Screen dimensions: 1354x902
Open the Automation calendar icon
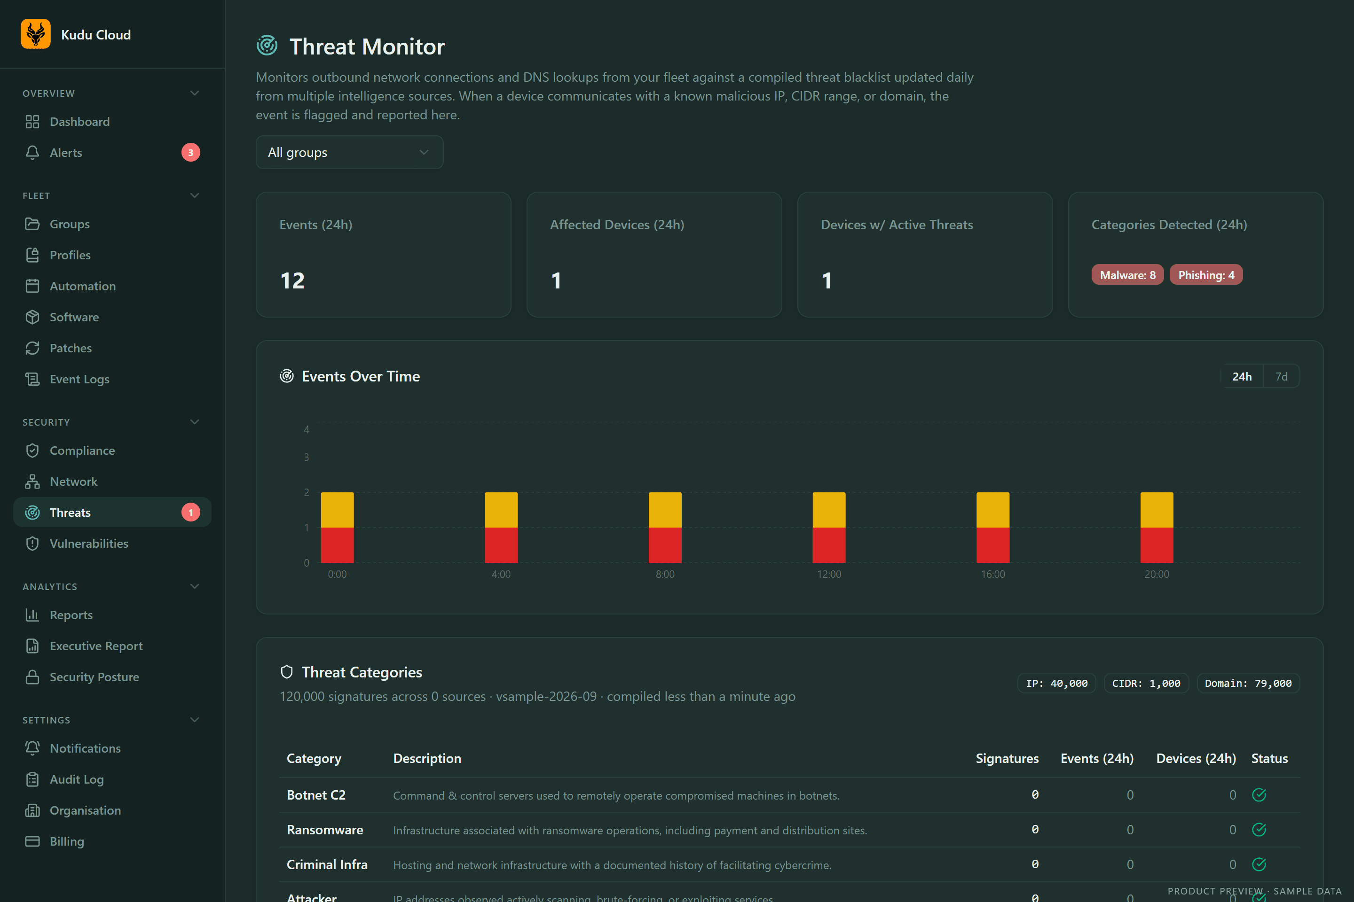32,286
